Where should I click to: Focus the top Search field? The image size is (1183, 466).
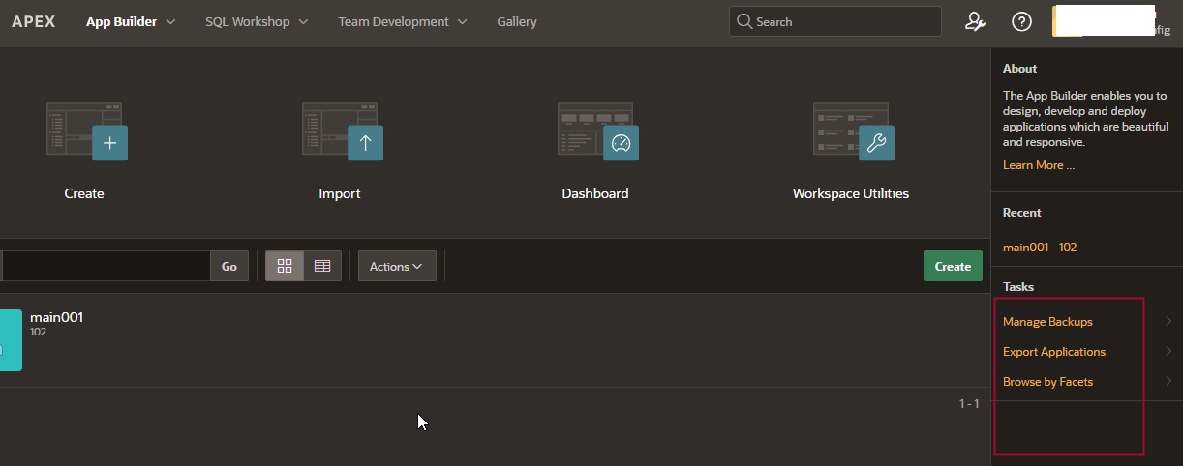(834, 21)
